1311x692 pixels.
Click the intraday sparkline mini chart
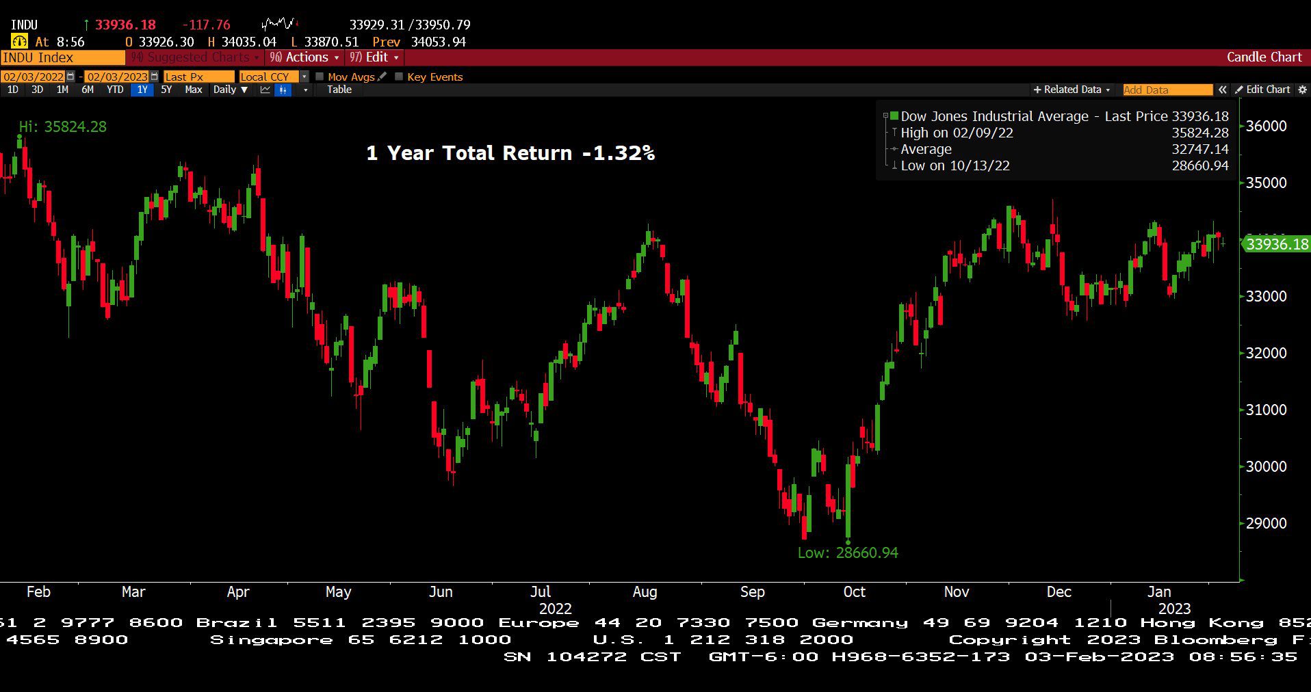tap(280, 25)
